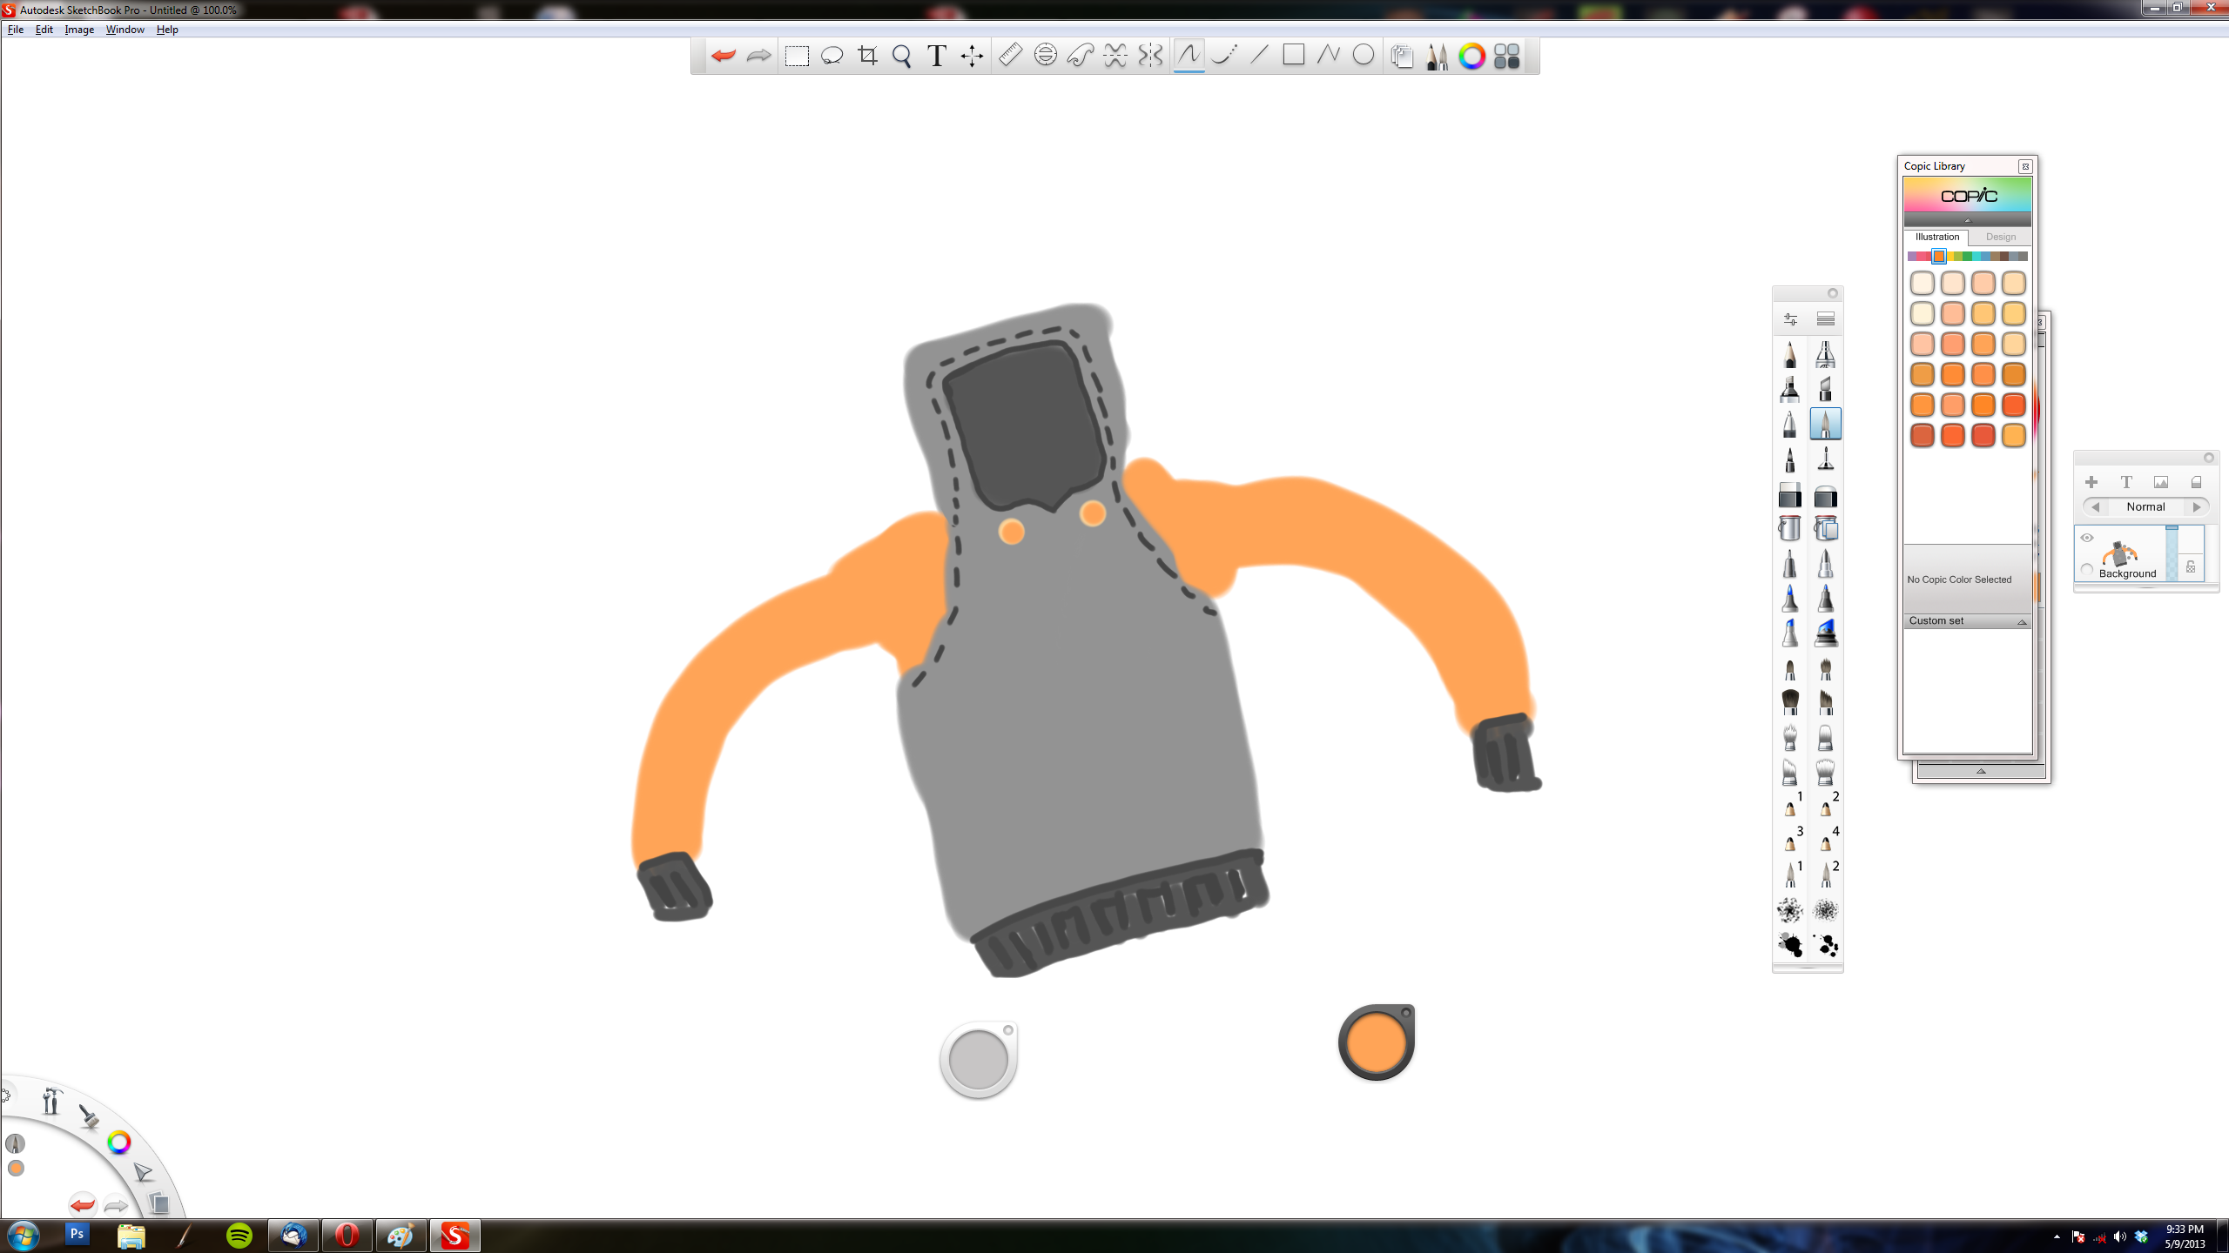Toggle the Background layer lock transparency icon
The height and width of the screenshot is (1253, 2229).
click(x=2191, y=566)
